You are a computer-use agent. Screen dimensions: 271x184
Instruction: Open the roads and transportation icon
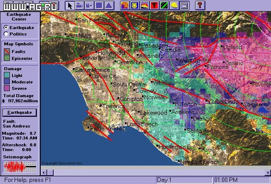[164, 6]
